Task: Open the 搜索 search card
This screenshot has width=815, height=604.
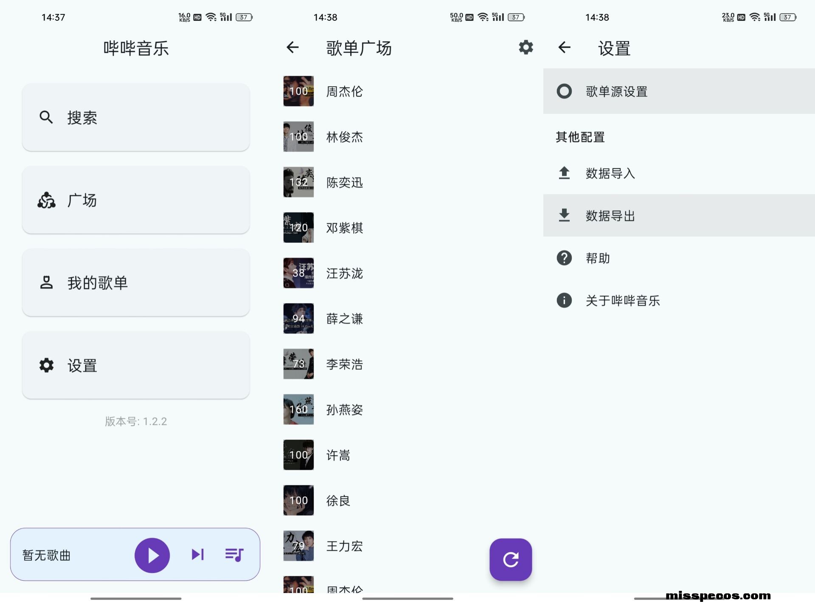Action: pos(136,117)
